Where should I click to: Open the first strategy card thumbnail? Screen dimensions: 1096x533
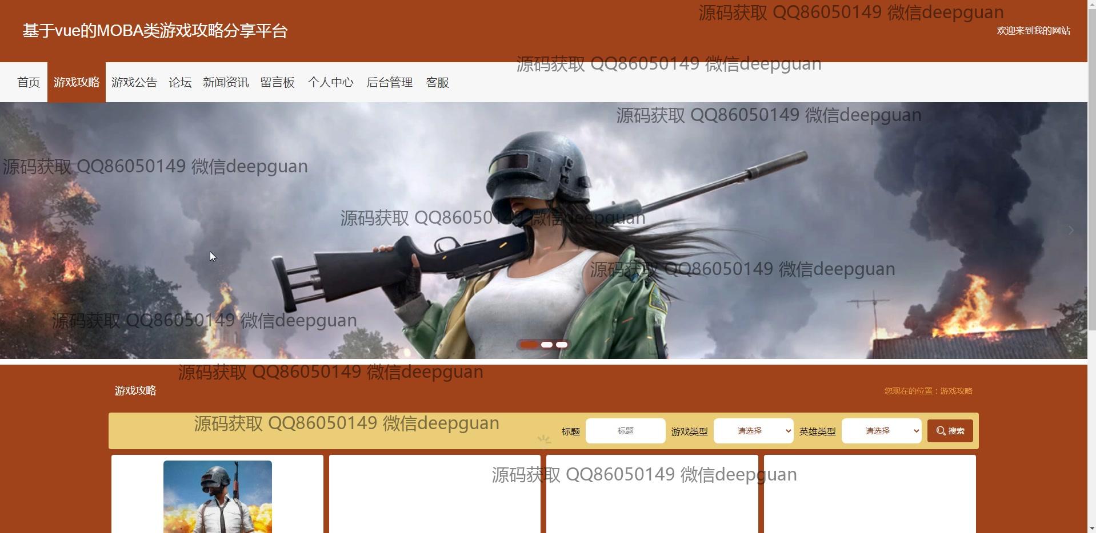click(x=218, y=496)
